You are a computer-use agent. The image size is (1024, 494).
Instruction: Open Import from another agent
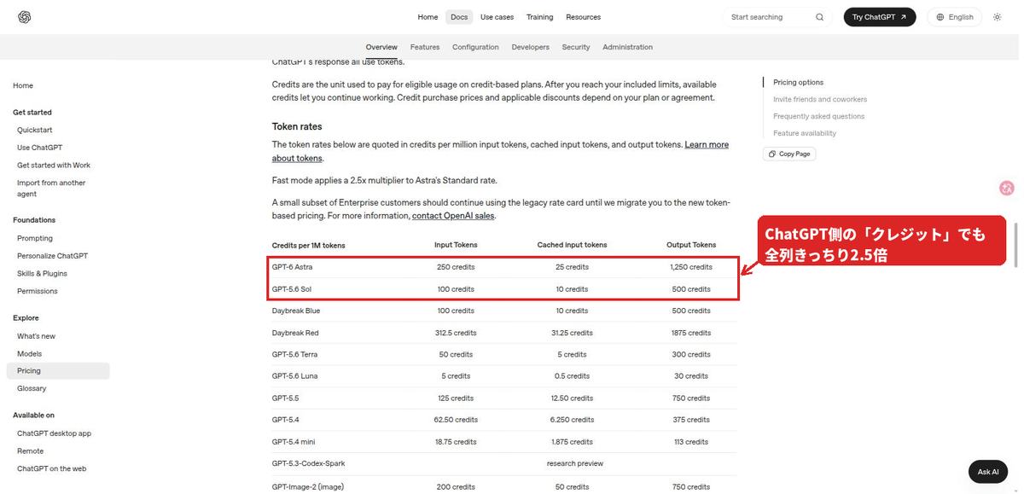pos(51,188)
